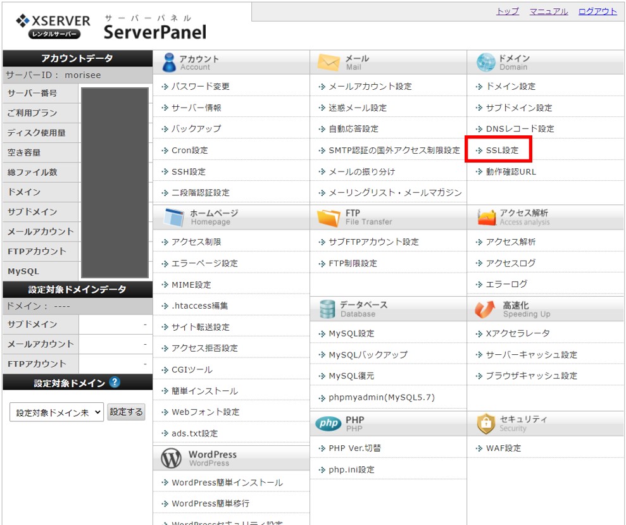Open ads.txt設定
The image size is (626, 525).
(x=195, y=434)
